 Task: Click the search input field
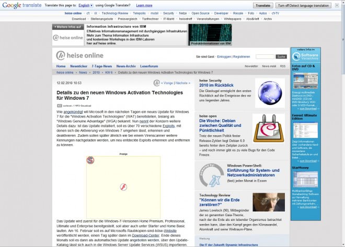coord(265,56)
